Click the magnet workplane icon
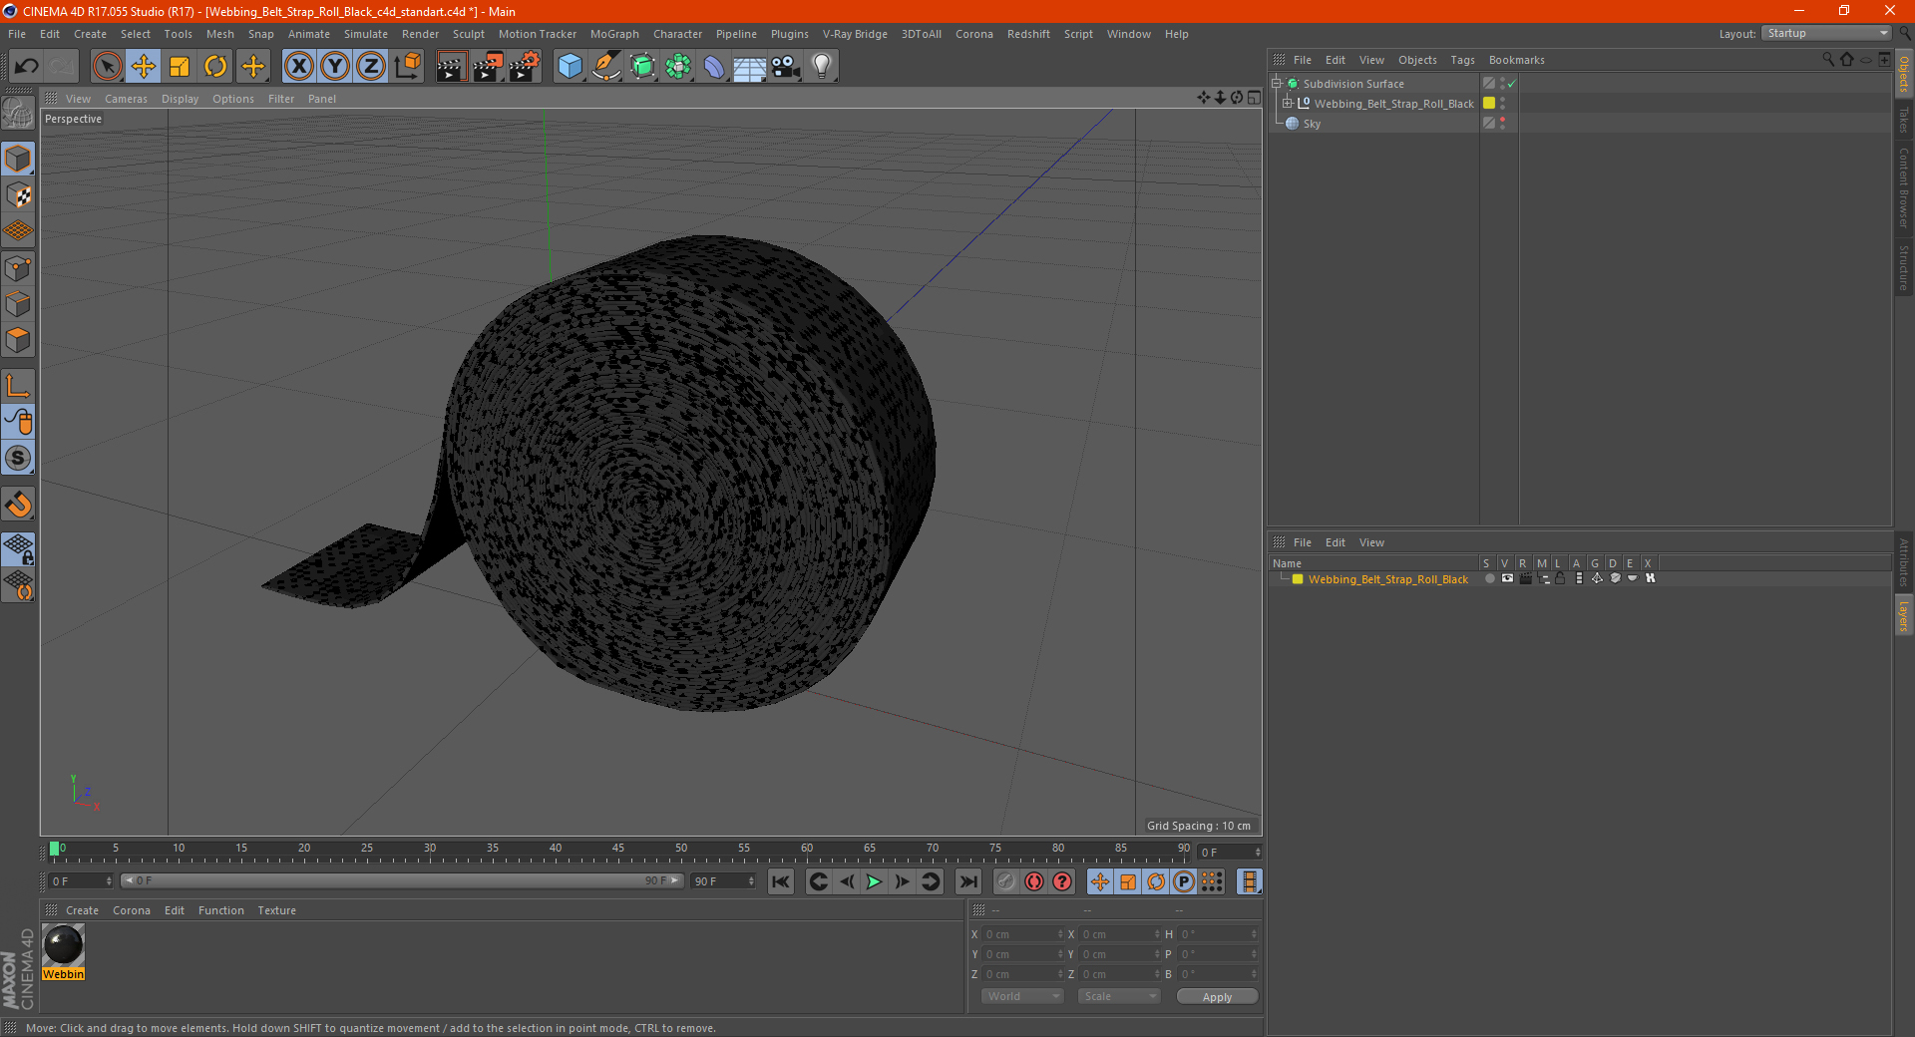 pyautogui.click(x=18, y=506)
